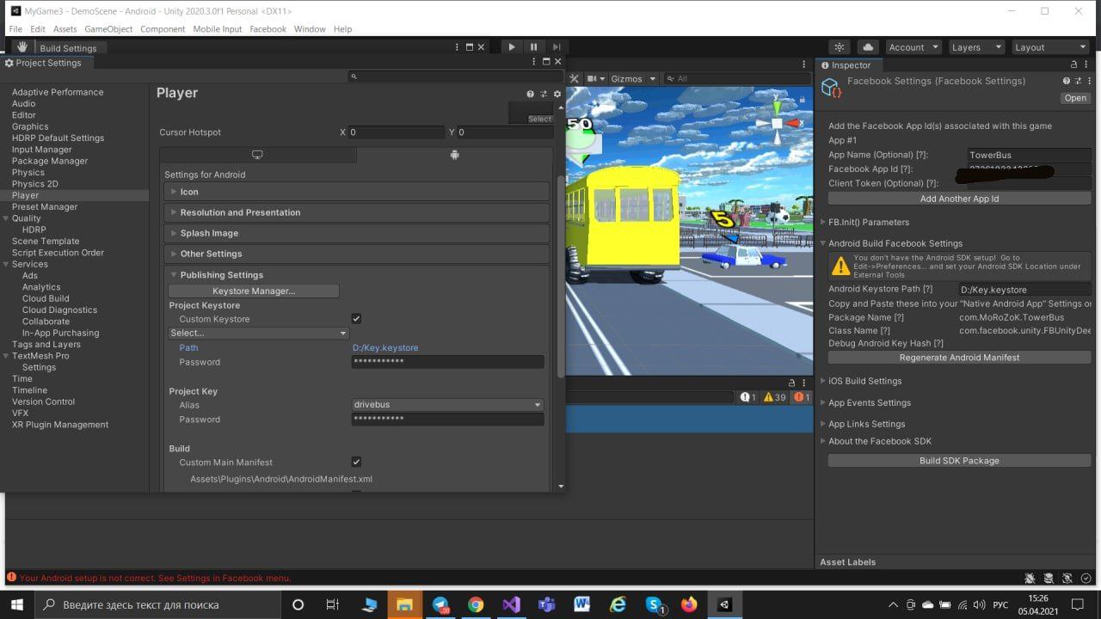1101x619 pixels.
Task: Open the Cloud services icon
Action: (868, 47)
